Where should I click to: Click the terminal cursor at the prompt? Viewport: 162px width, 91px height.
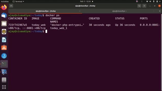tap(46, 31)
